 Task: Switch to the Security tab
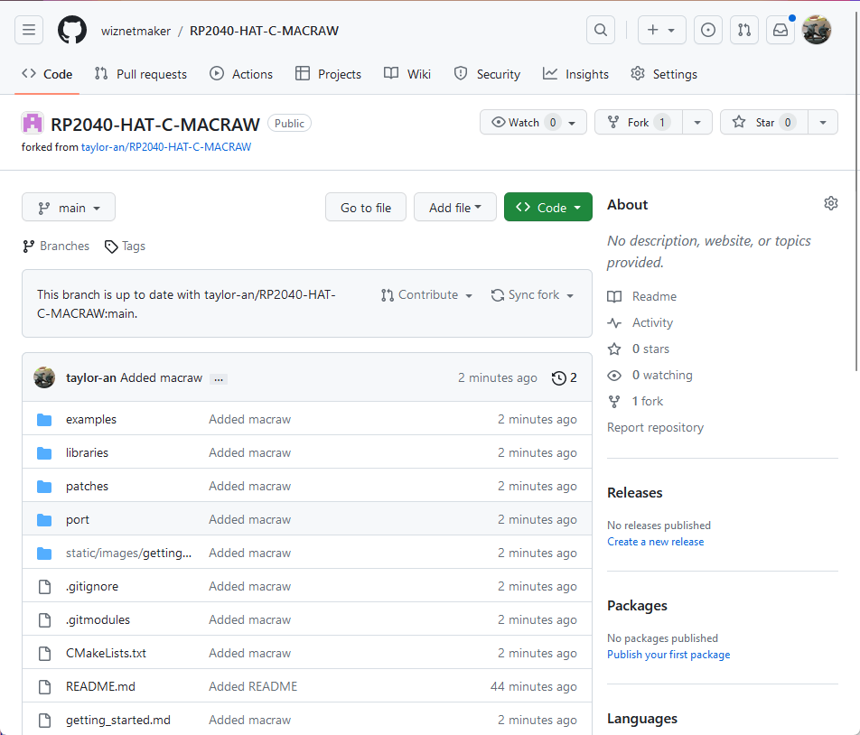[x=488, y=74]
